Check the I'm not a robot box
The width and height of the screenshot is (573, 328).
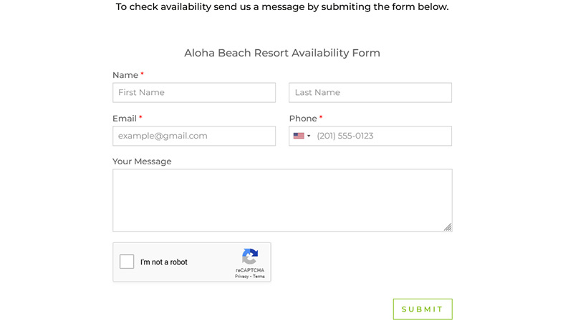point(127,262)
